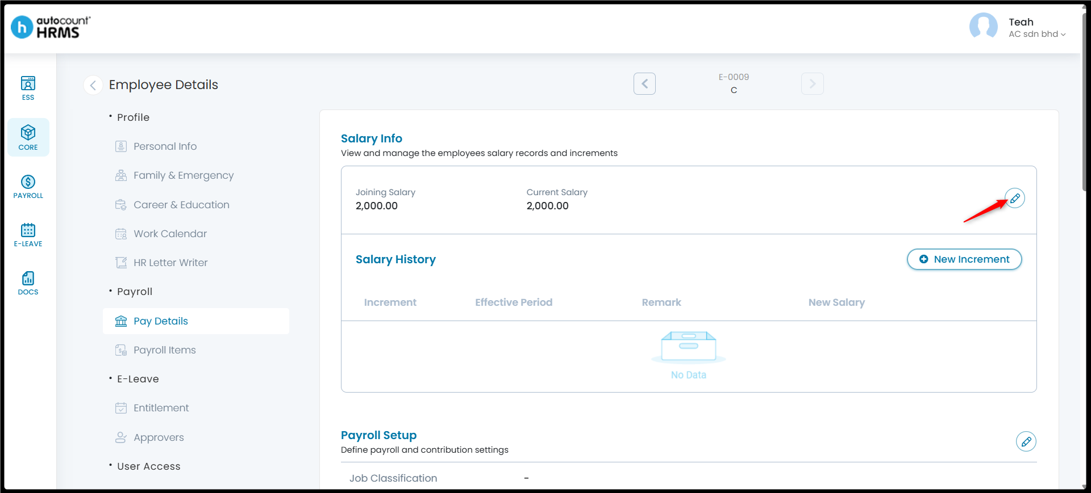The height and width of the screenshot is (493, 1091).
Task: Click the Payroll Items icon
Action: pyautogui.click(x=121, y=350)
